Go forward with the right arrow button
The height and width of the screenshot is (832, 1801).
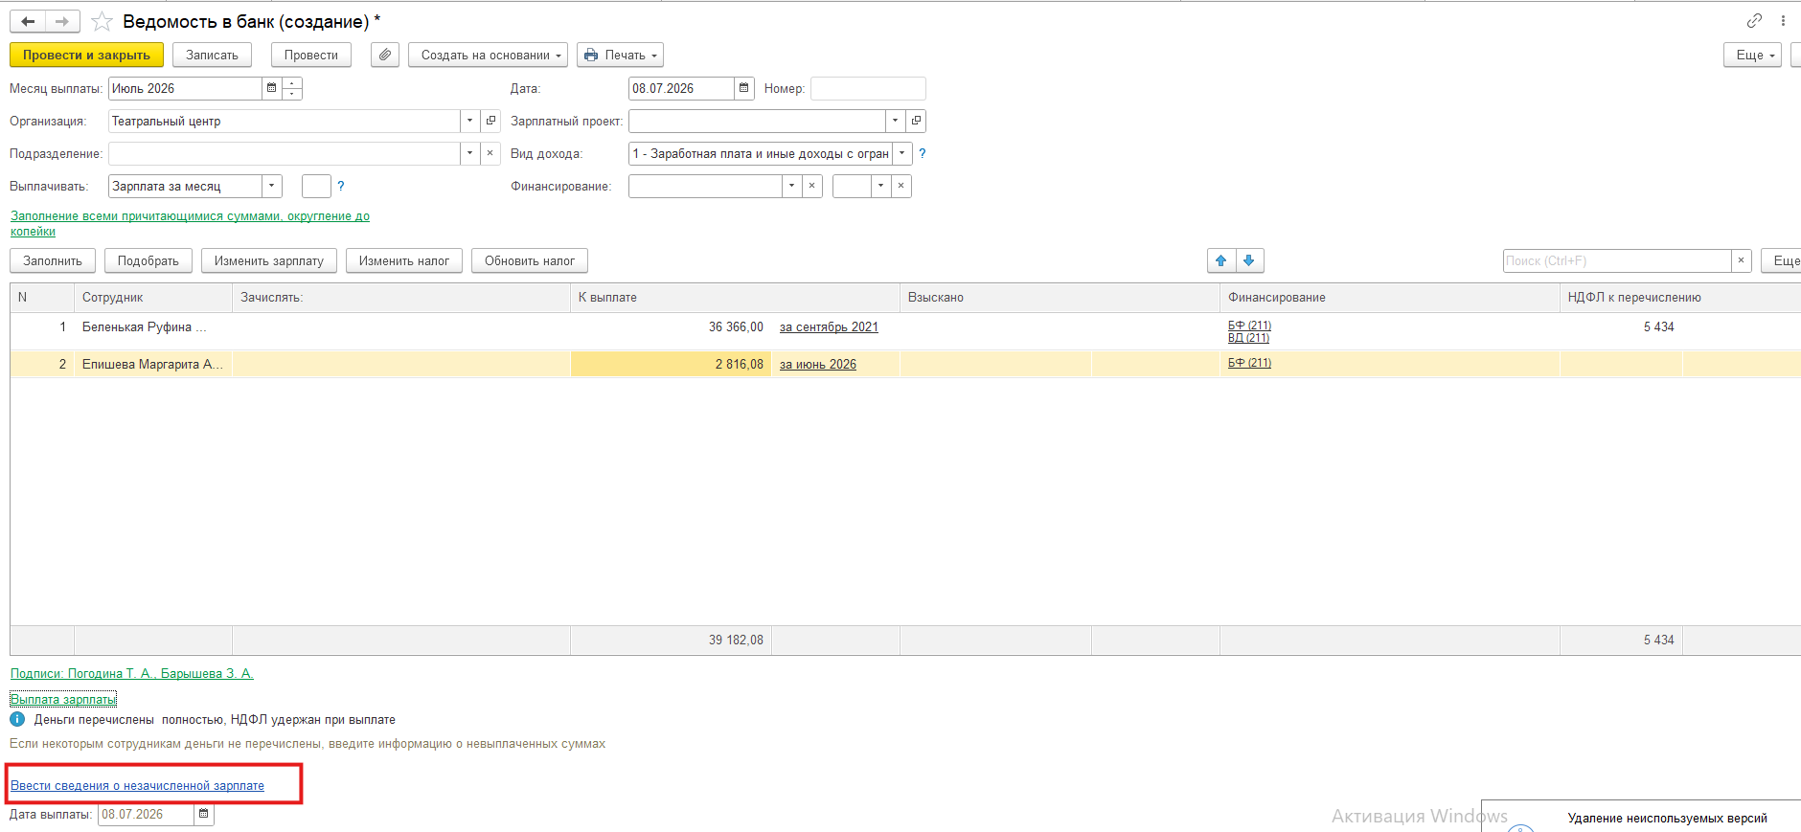(x=62, y=21)
